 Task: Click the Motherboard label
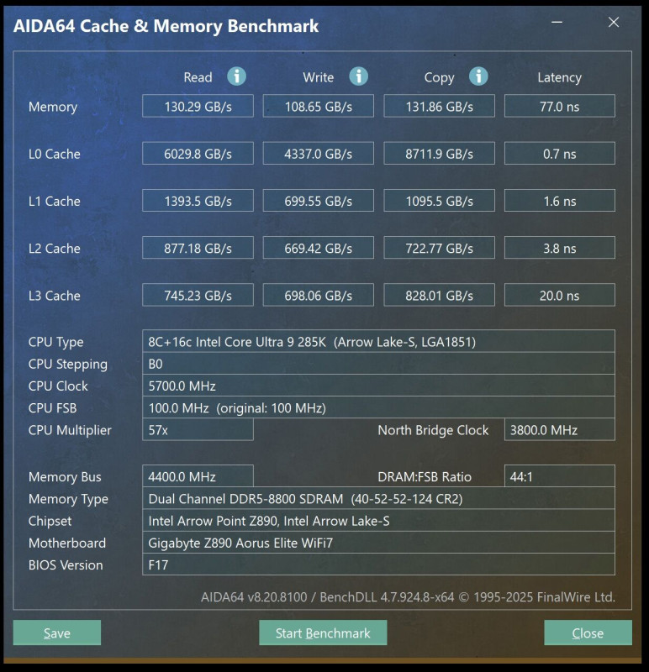tap(67, 543)
